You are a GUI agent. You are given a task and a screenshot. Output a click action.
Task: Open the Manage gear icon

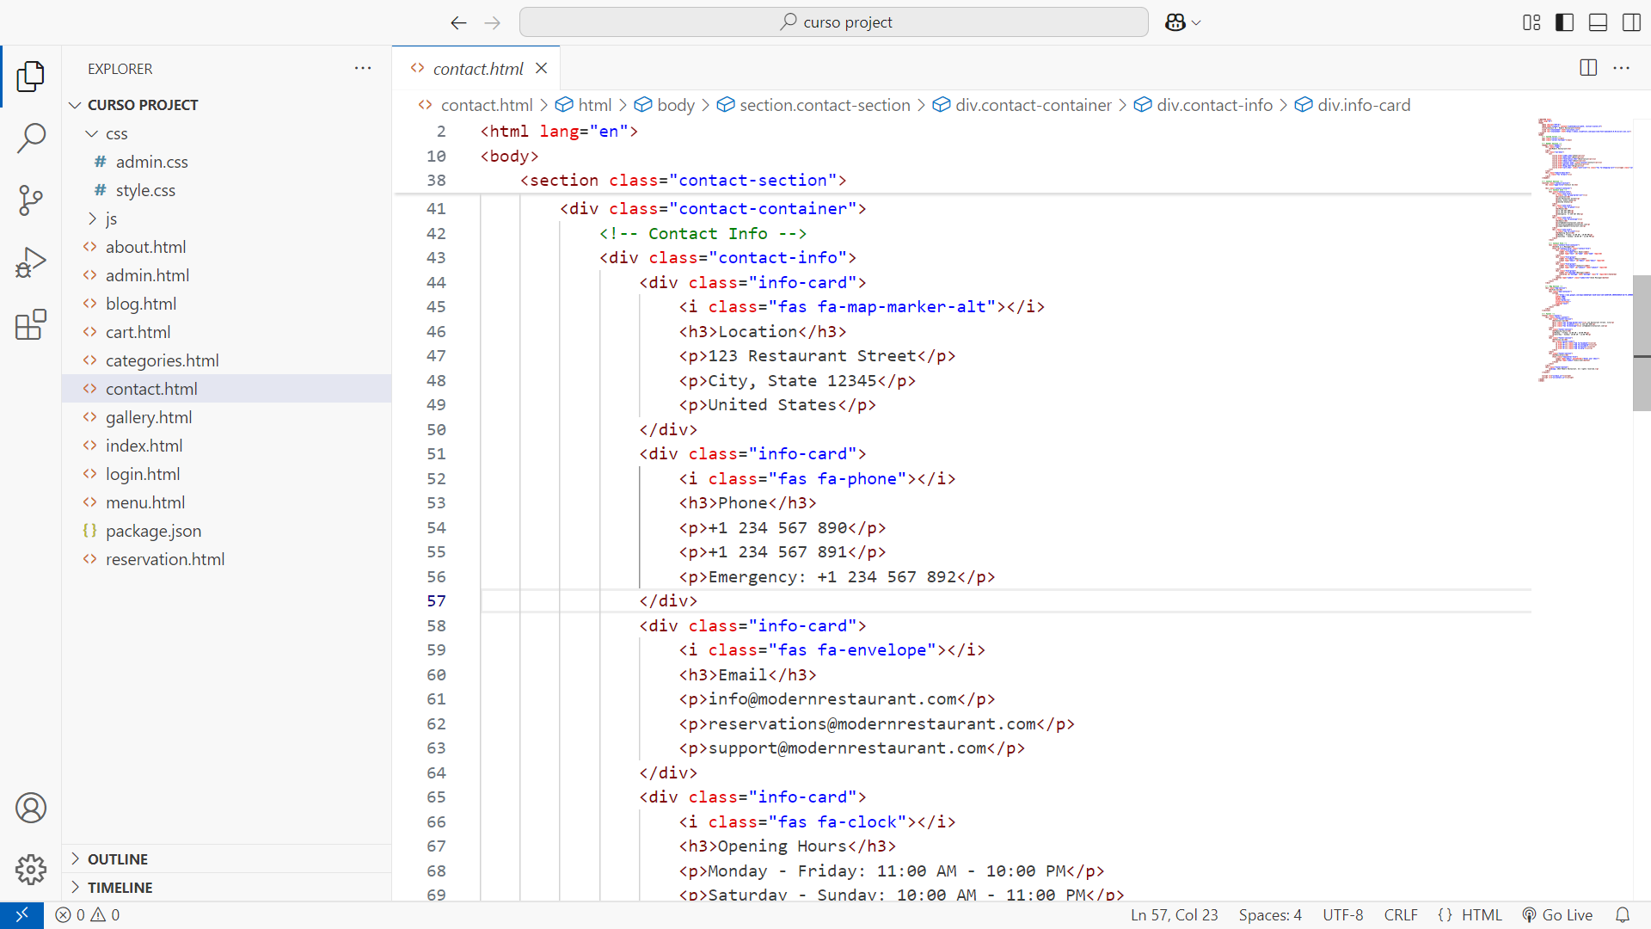pyautogui.click(x=31, y=870)
